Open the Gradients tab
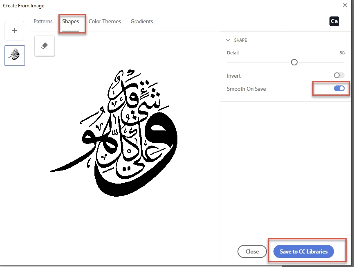This screenshot has height=267, width=354. (x=142, y=21)
